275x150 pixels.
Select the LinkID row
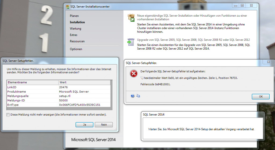click(x=59, y=87)
